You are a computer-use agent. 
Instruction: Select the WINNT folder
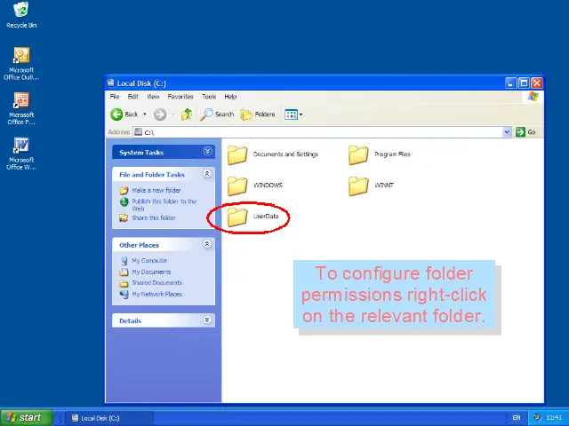(x=358, y=185)
